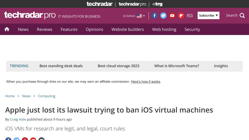Click IT INSIGHTS FOR BUSINESS tagline
Image resolution: width=249 pixels, height=140 pixels.
point(79,16)
